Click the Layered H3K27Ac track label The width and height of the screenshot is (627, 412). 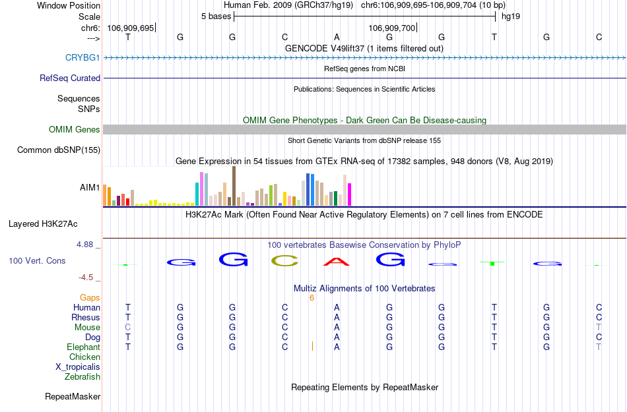point(43,224)
